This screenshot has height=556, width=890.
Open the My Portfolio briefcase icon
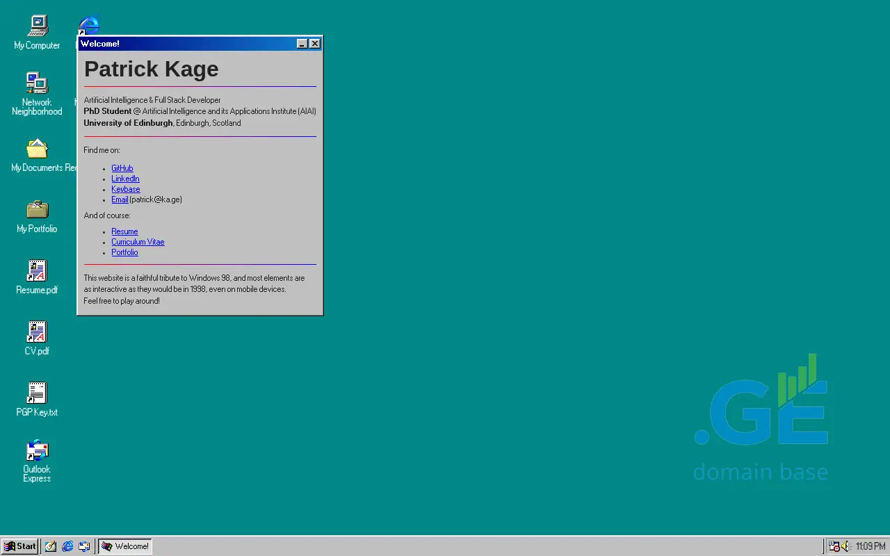click(x=37, y=210)
